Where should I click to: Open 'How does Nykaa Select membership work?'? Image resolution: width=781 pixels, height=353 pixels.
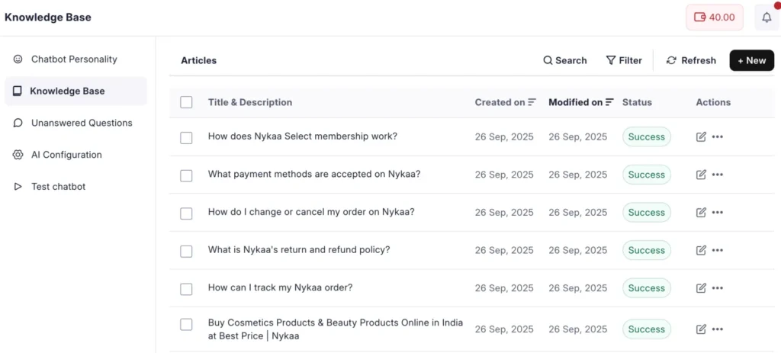pos(303,136)
